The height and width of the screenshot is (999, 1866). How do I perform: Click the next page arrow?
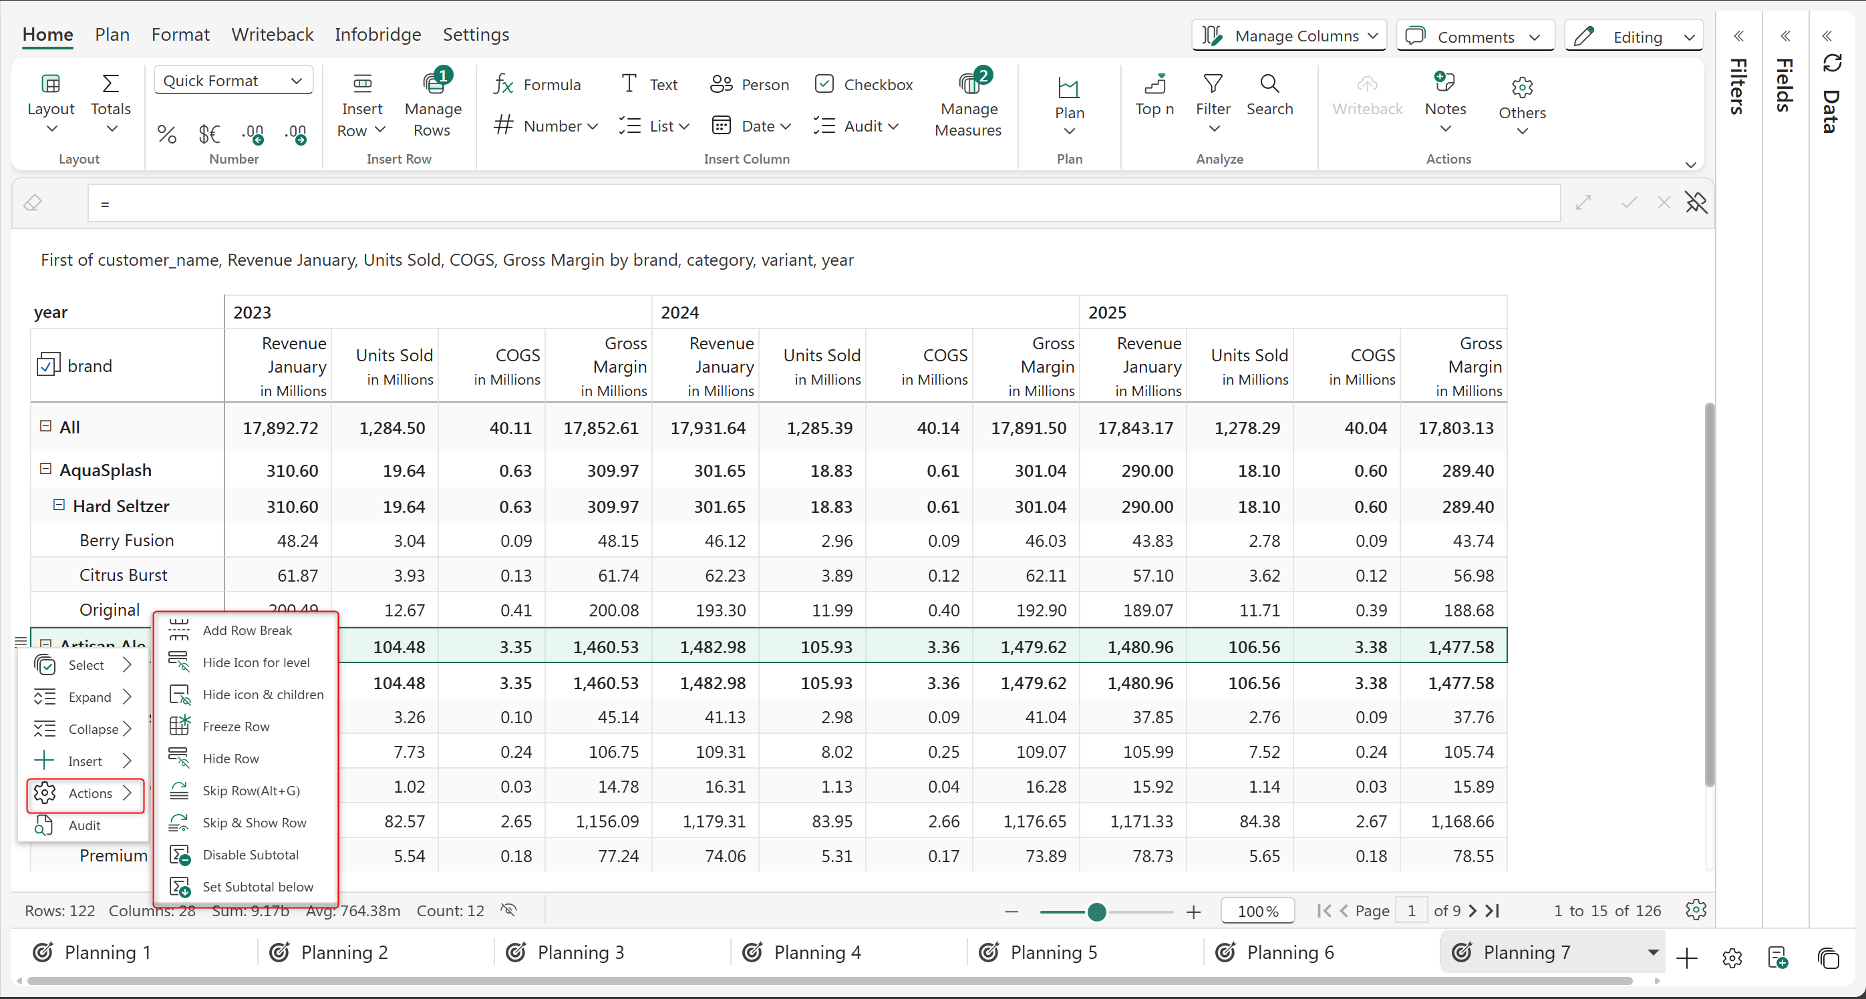1472,911
